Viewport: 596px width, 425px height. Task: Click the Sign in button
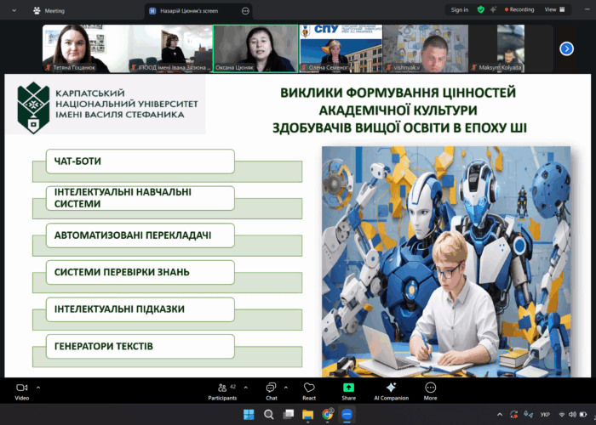459,9
